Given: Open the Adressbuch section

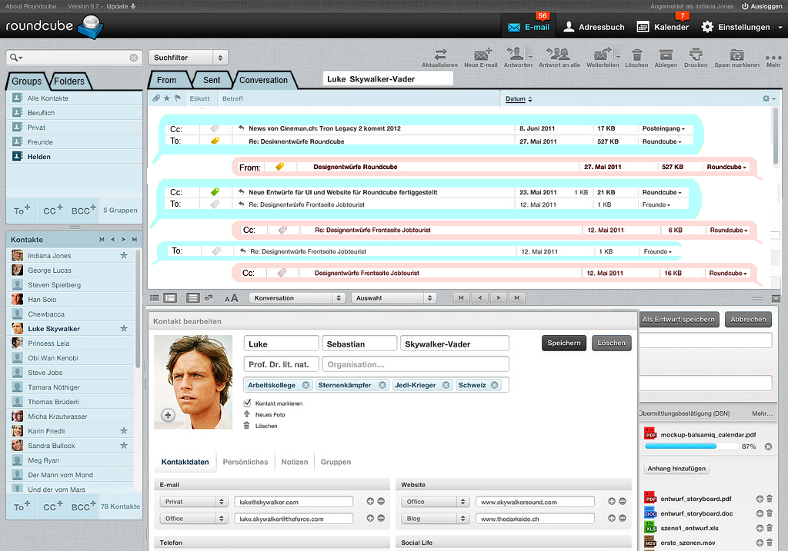Looking at the screenshot, I should [x=594, y=27].
